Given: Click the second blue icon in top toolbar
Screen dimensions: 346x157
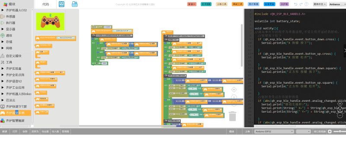Looking at the screenshot, I should [74, 4].
